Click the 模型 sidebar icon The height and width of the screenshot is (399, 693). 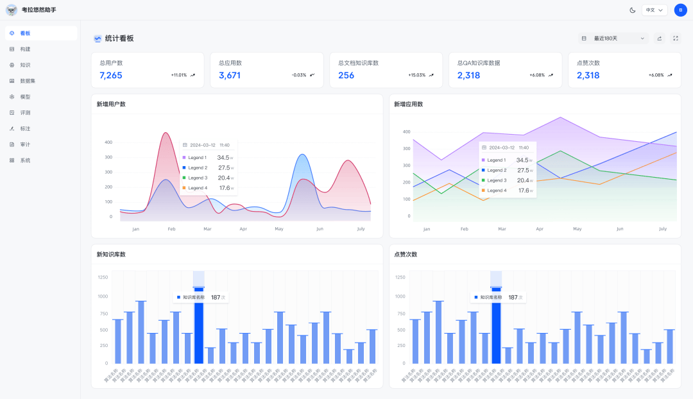pos(12,97)
